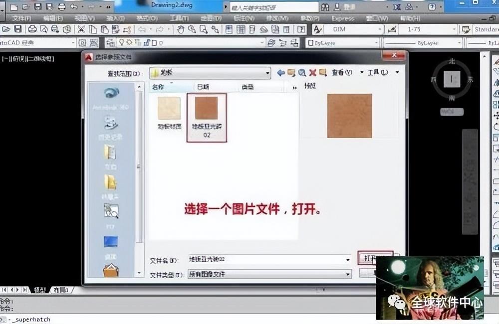This screenshot has width=499, height=324.
Task: Open the DIM text style dropdown
Action: coord(380,29)
